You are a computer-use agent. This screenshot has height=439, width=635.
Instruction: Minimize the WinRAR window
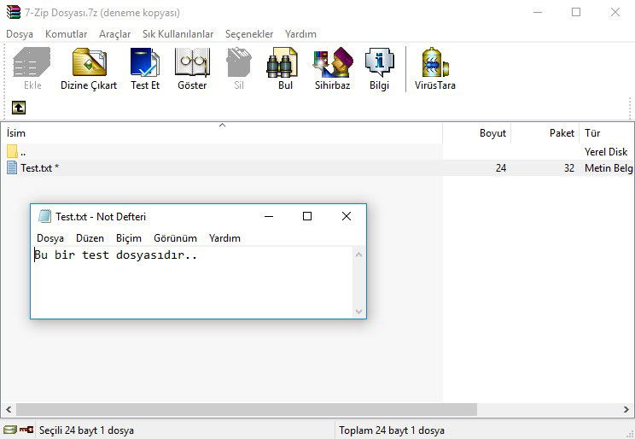click(x=538, y=12)
